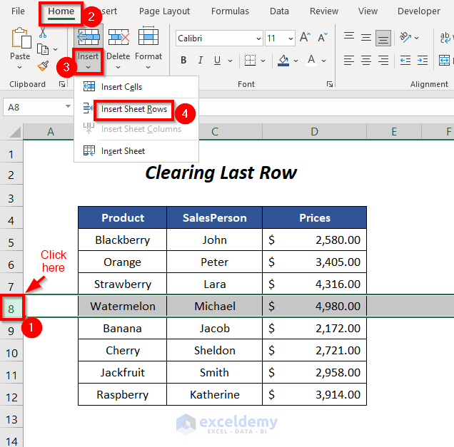Image resolution: width=454 pixels, height=447 pixels.
Task: Expand the Underline style arrow
Action: coord(230,61)
